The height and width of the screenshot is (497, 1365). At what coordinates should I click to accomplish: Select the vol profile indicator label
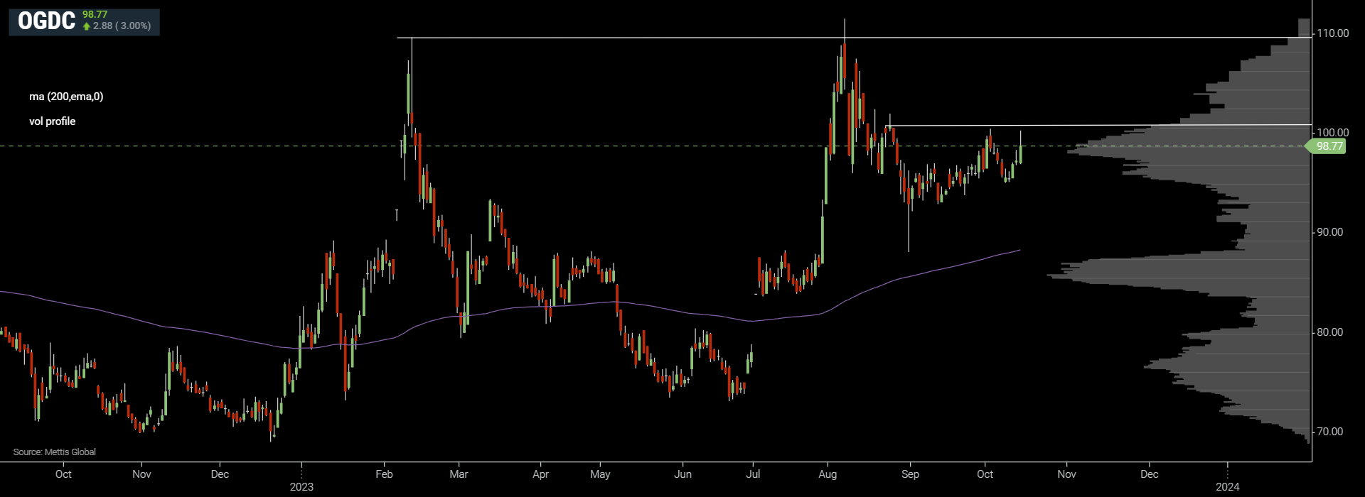[52, 121]
